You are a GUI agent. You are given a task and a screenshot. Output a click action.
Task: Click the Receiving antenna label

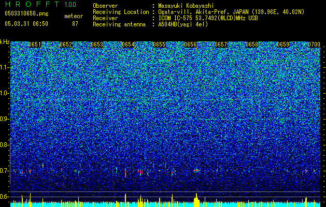(x=119, y=24)
